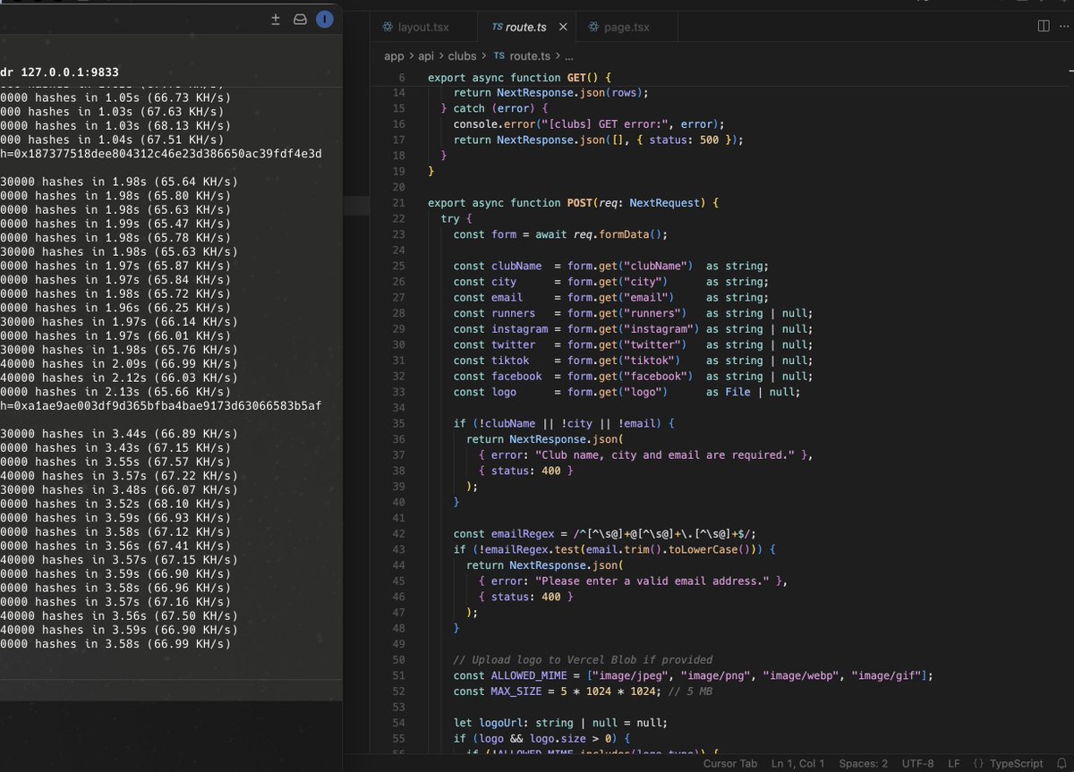1074x772 pixels.
Task: Click terminal hash line h=0x187377518dee
Action: pos(161,154)
